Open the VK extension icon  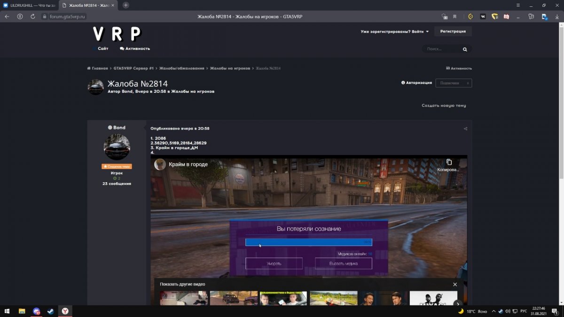pos(483,16)
